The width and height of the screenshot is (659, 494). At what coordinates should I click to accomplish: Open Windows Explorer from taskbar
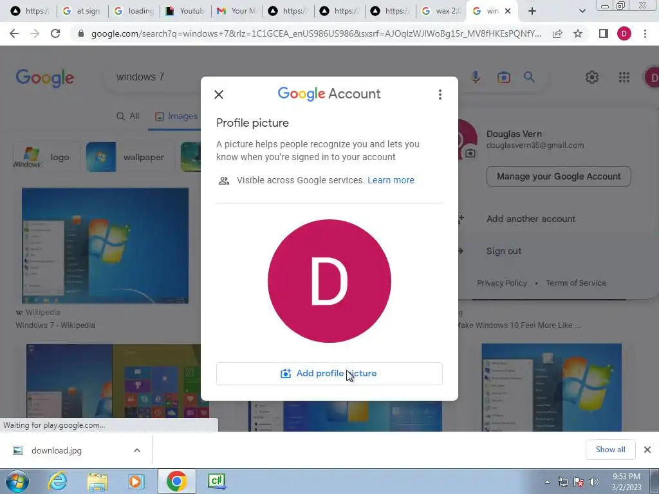click(x=97, y=481)
